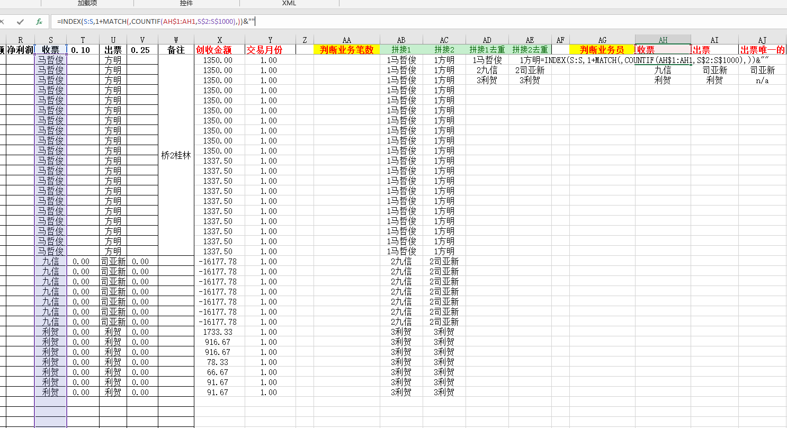787x428 pixels.
Task: Click the 拼接1去重 header cell
Action: (x=487, y=50)
